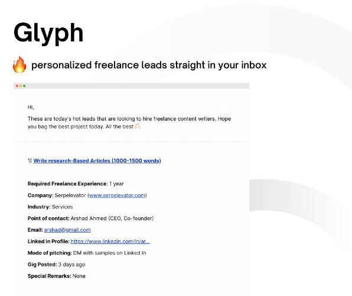Open the 'Write research-Based Articles' lead link
This screenshot has height=296, width=352.
97,160
